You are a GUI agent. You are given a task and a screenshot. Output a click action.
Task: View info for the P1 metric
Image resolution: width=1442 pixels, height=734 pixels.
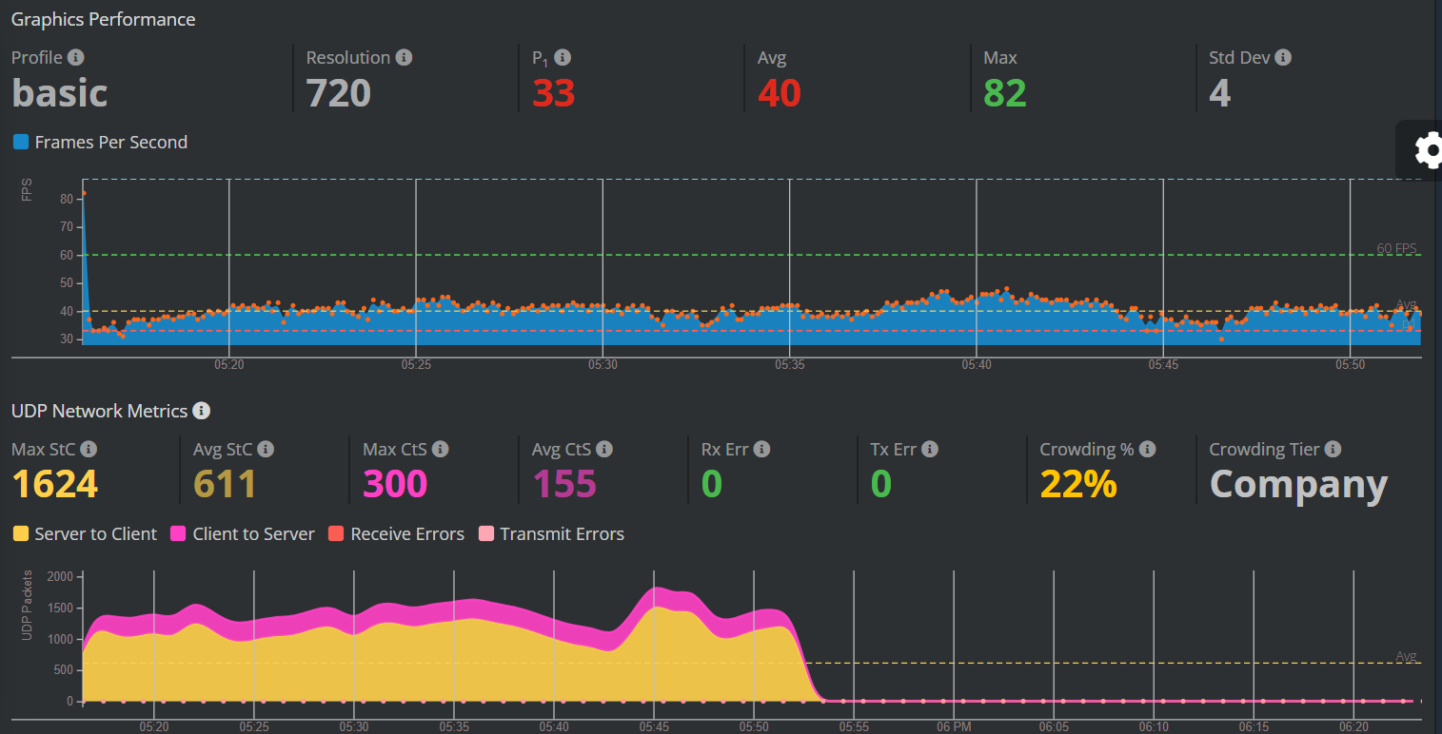(x=563, y=56)
